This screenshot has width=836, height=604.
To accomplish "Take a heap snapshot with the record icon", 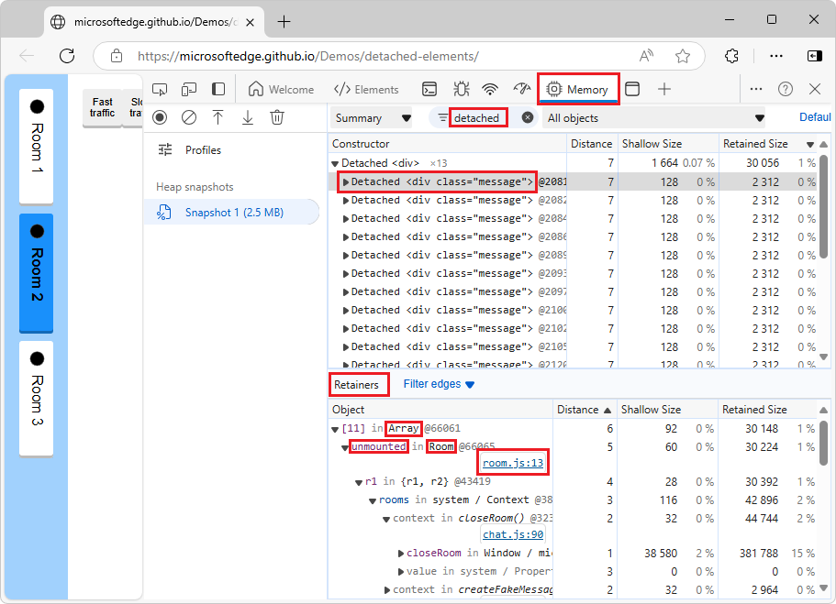I will pos(160,117).
